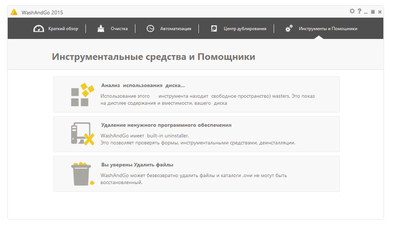Click the speedometer icon for Краткий обзор
The width and height of the screenshot is (394, 230).
coord(39,28)
